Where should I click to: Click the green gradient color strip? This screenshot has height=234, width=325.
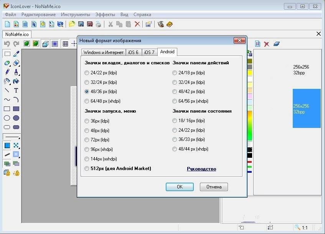point(250,126)
